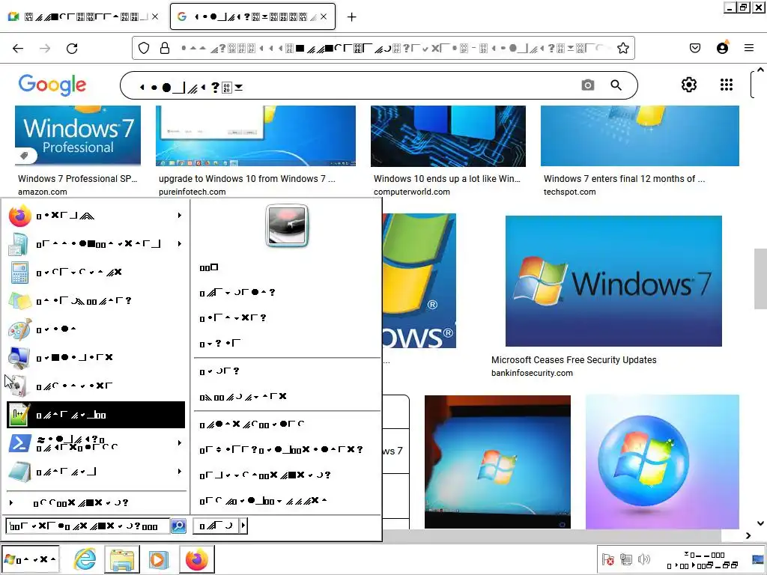
Task: Open the Firefox account icon
Action: click(723, 48)
